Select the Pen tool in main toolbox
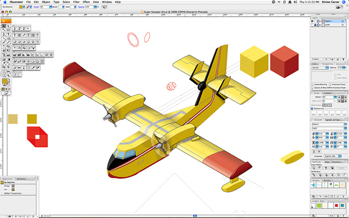 (4, 34)
